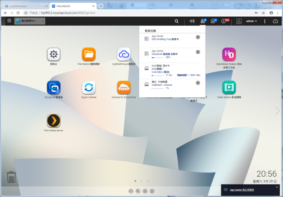Select the NAS2AB260 browser tab
The height and width of the screenshot is (197, 283).
coord(72,6)
